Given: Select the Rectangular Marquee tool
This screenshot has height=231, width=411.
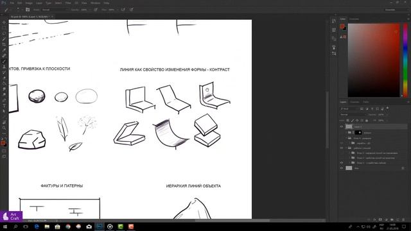Looking at the screenshot, I should click(x=4, y=28).
